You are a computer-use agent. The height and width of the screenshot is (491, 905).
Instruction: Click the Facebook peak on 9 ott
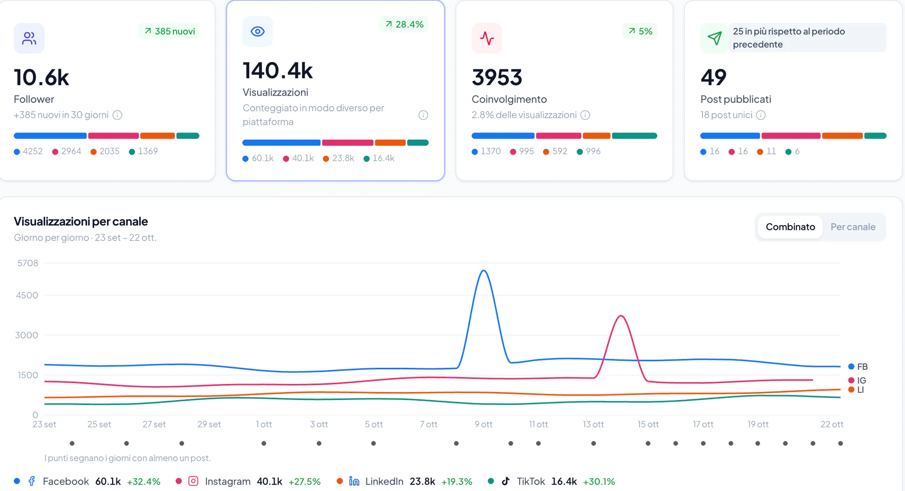pyautogui.click(x=484, y=270)
